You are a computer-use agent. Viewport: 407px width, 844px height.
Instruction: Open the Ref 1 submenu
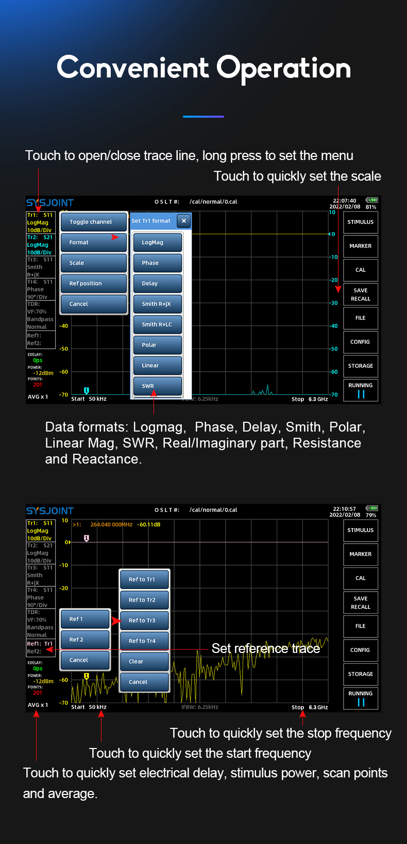coord(85,619)
